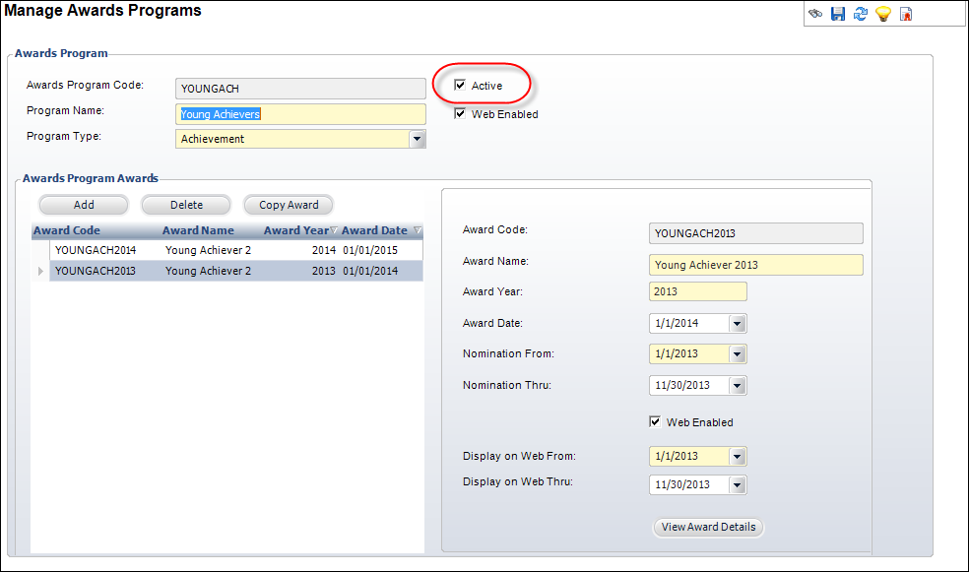Sort by the Award Name column header
Viewport: 969px width, 572px height.
pos(198,230)
